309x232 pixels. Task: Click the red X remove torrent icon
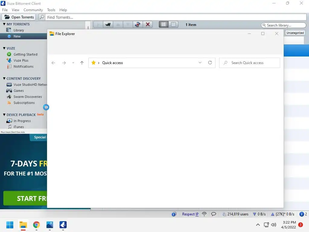pyautogui.click(x=148, y=24)
